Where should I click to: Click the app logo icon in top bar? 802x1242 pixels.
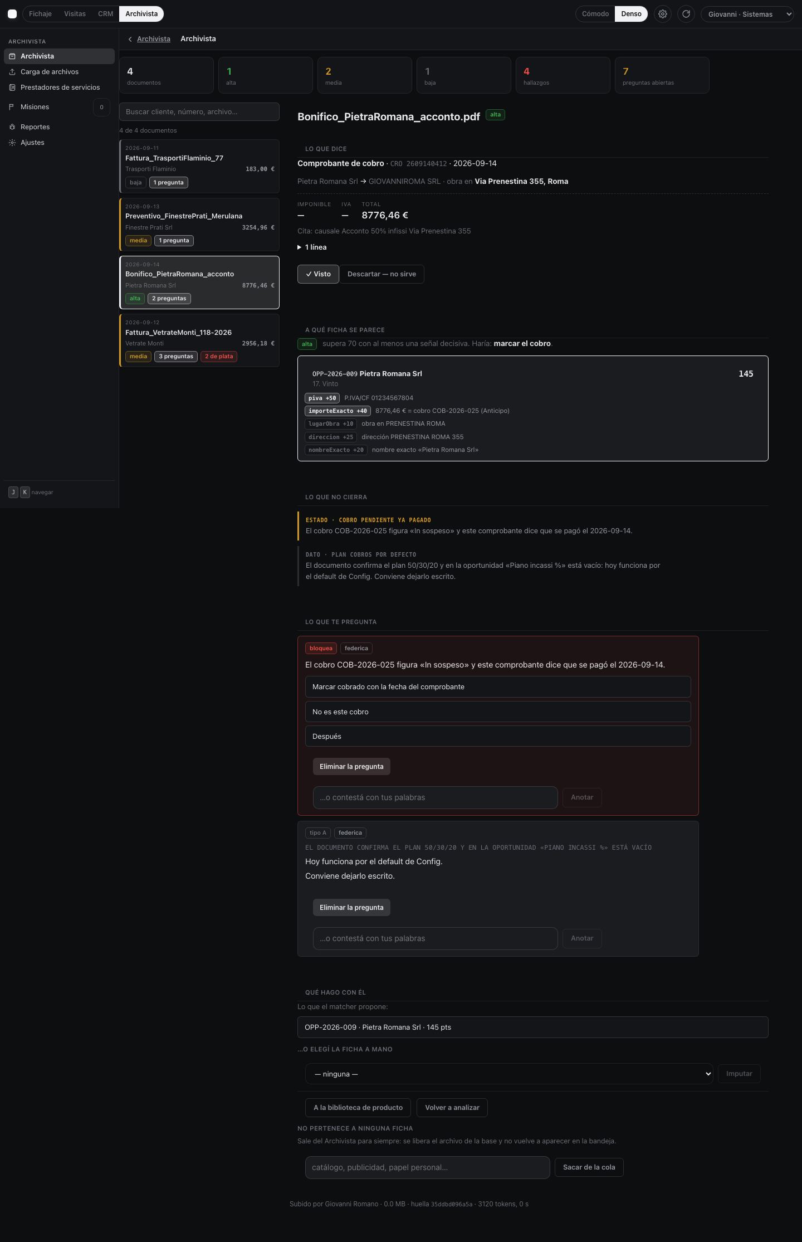click(x=12, y=14)
